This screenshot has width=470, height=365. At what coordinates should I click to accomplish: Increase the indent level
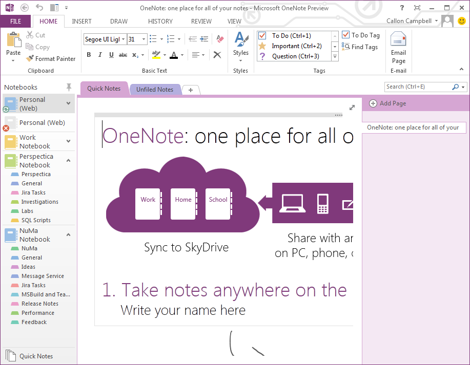pyautogui.click(x=203, y=39)
